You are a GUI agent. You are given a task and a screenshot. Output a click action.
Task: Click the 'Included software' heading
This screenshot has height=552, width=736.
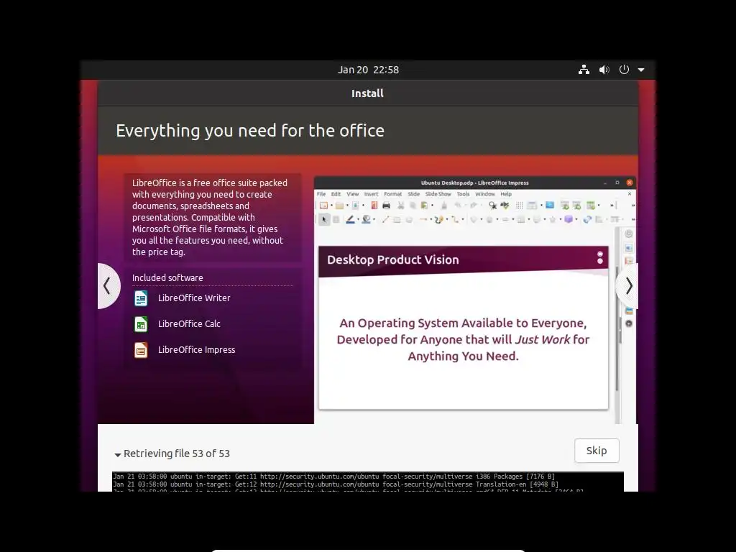point(167,278)
